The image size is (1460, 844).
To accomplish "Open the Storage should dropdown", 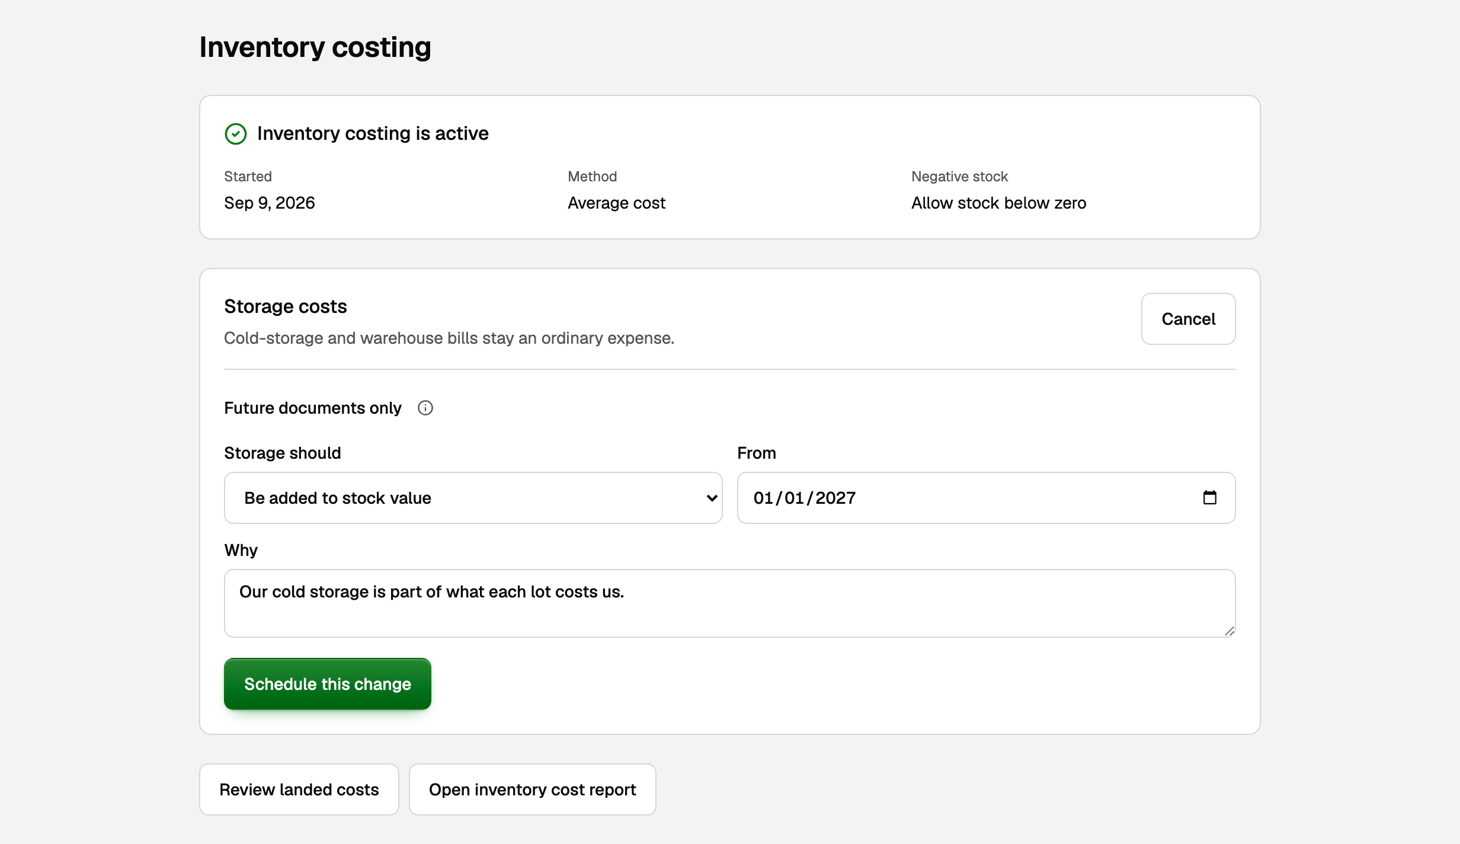I will [x=473, y=498].
